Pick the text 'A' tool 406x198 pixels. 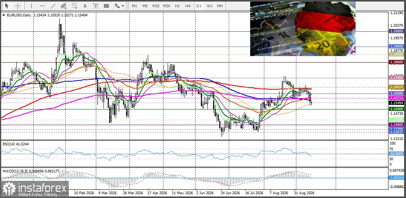click(x=85, y=6)
